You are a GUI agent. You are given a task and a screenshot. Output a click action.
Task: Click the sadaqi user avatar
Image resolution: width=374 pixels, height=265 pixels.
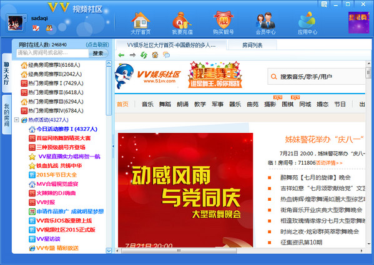(x=15, y=23)
